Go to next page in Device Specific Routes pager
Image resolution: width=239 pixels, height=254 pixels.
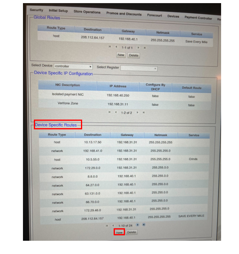point(137,225)
